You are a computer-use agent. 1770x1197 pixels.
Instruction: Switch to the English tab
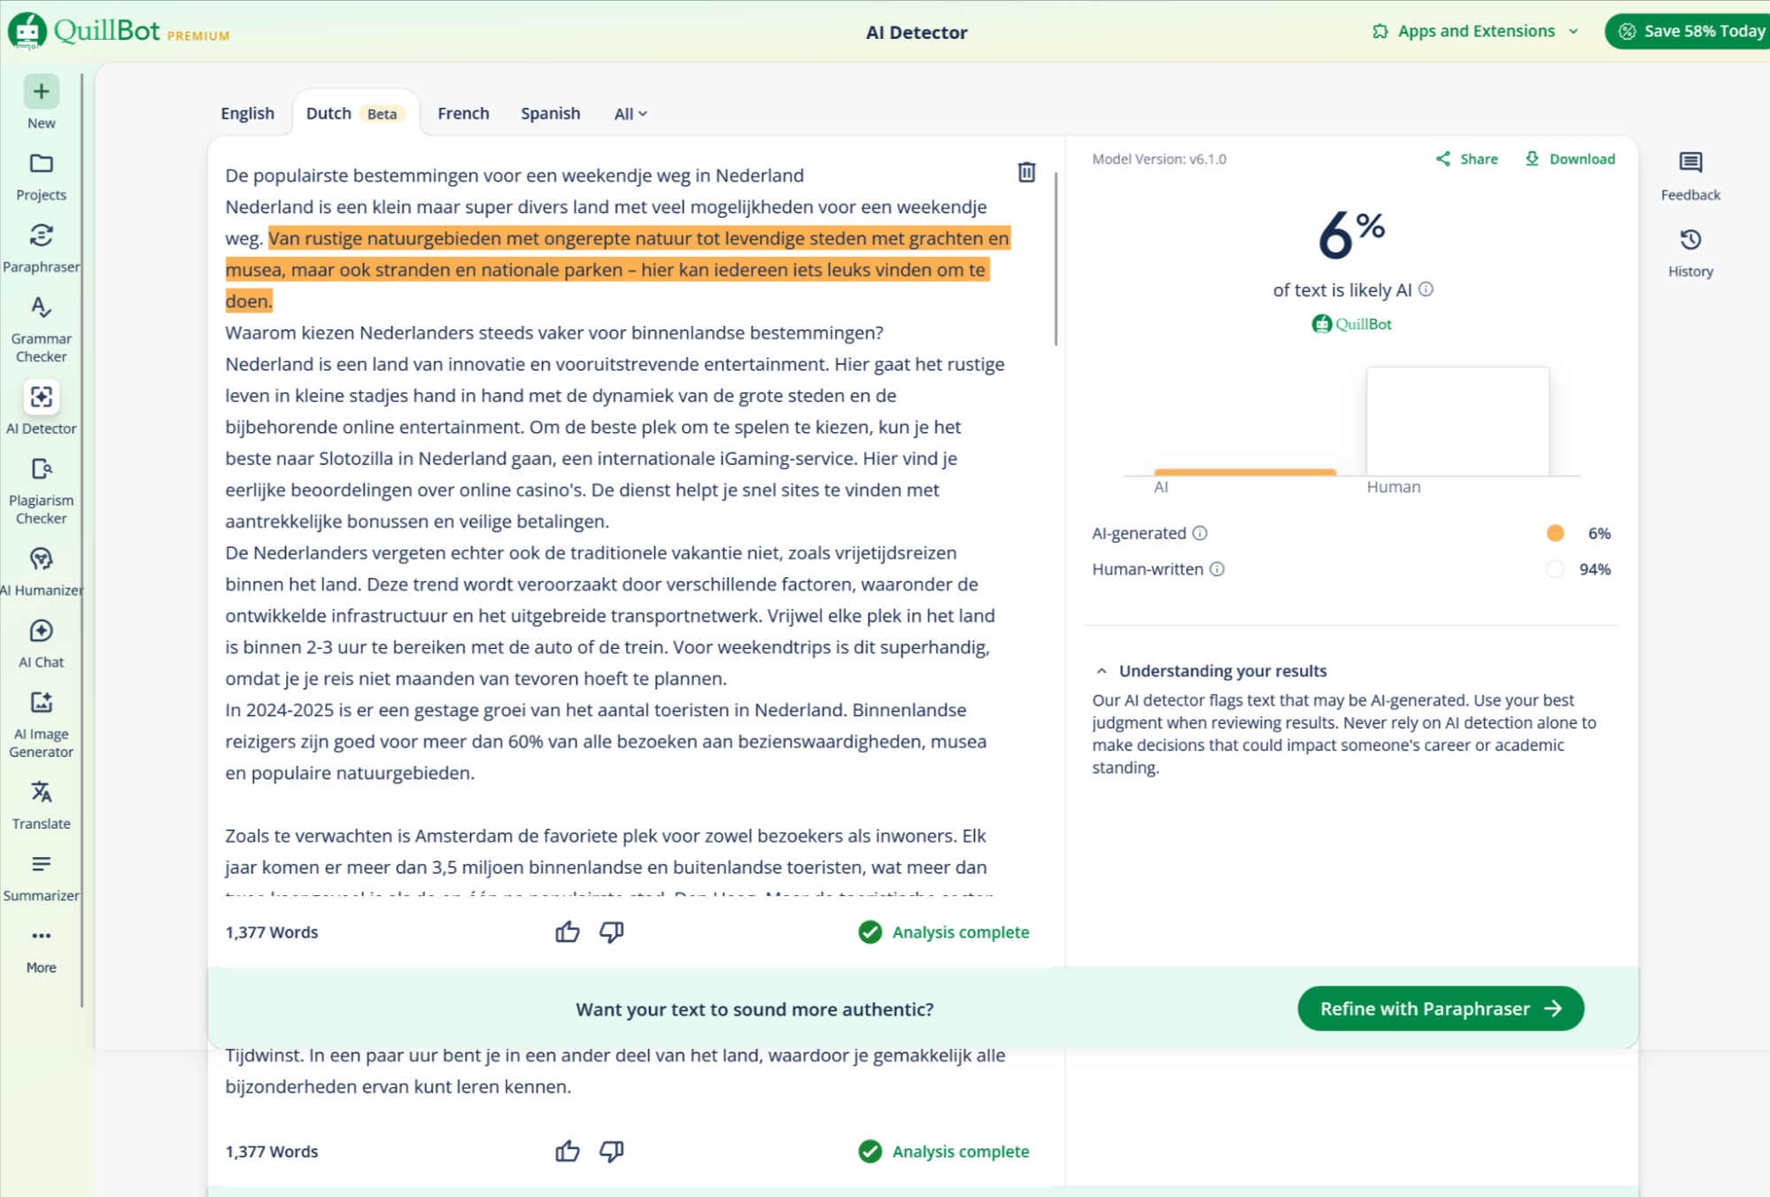(x=247, y=113)
